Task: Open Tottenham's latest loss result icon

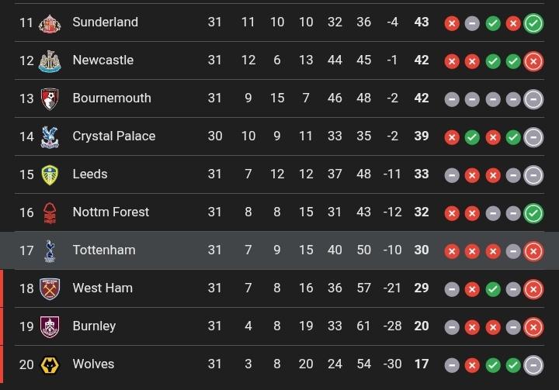Action: 533,250
